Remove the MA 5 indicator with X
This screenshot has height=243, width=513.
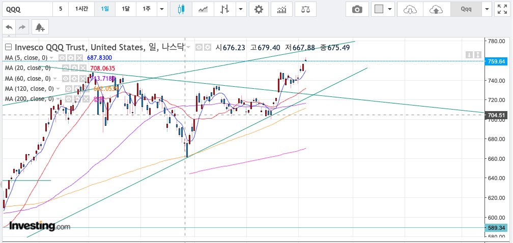point(79,58)
